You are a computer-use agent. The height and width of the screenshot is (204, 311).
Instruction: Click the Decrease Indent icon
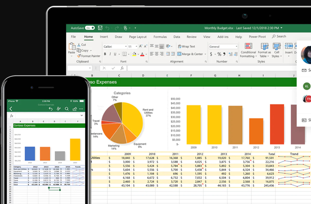pyautogui.click(x=168, y=54)
